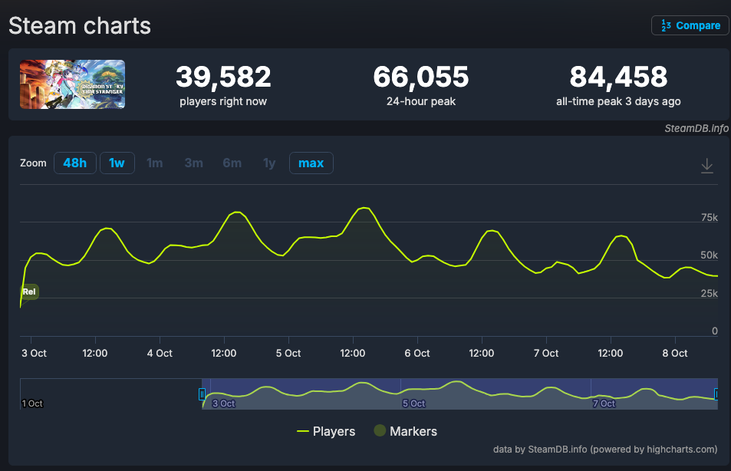The height and width of the screenshot is (471, 731).
Task: Click the game banner thumbnail
Action: click(x=72, y=84)
